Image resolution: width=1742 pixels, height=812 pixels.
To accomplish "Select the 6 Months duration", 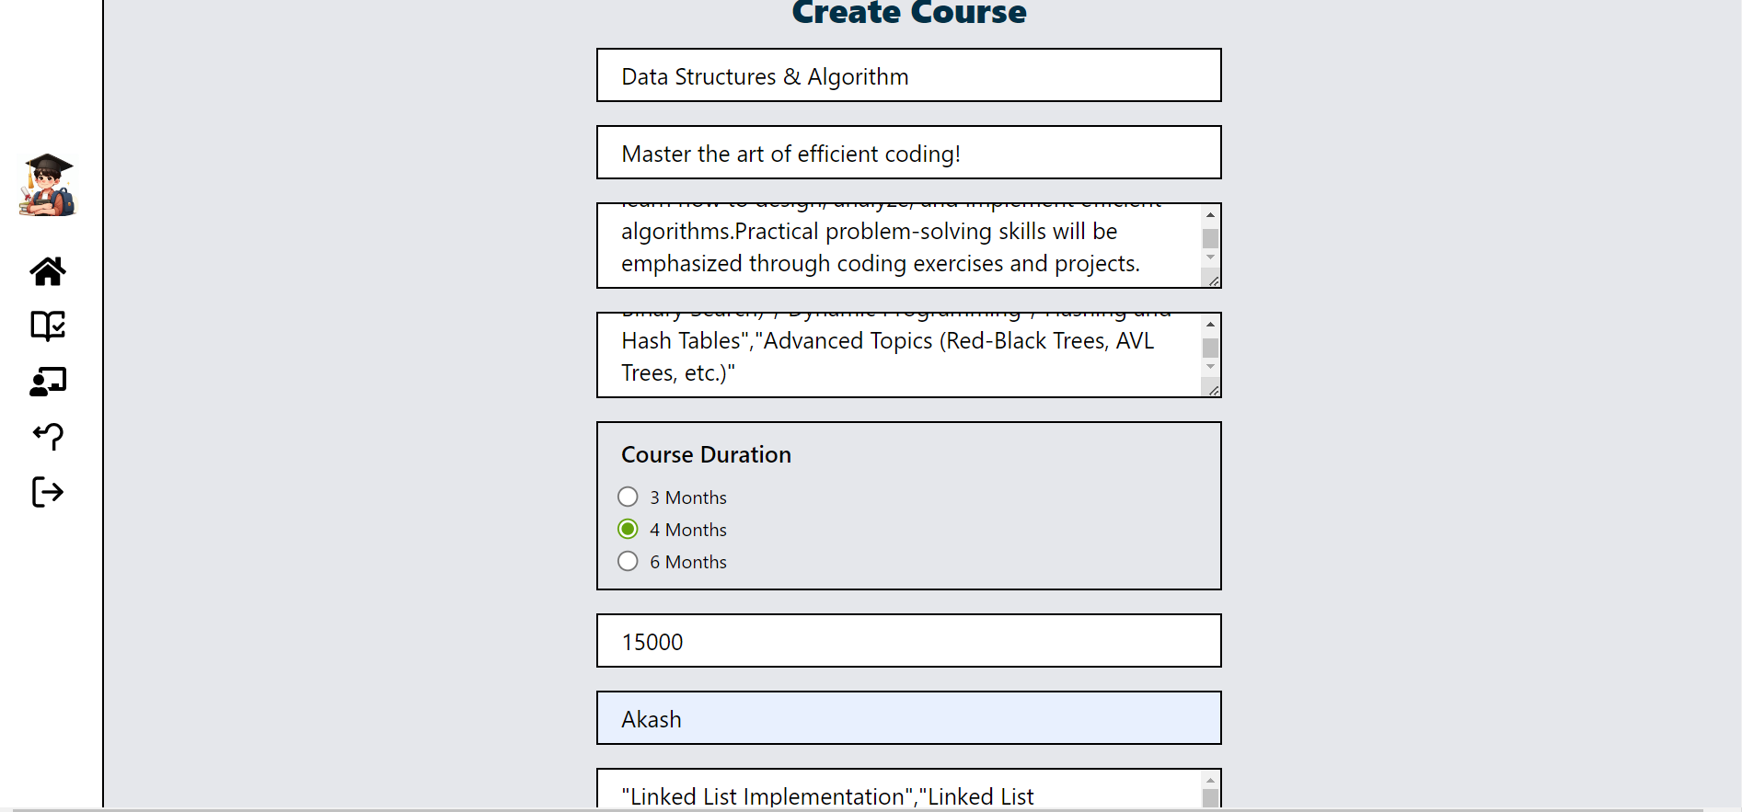I will tap(628, 561).
